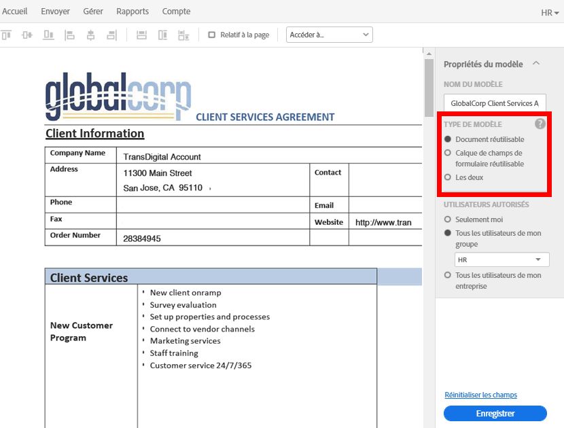This screenshot has height=428, width=564.
Task: Click Set up properties and processes
Action: pyautogui.click(x=210, y=317)
